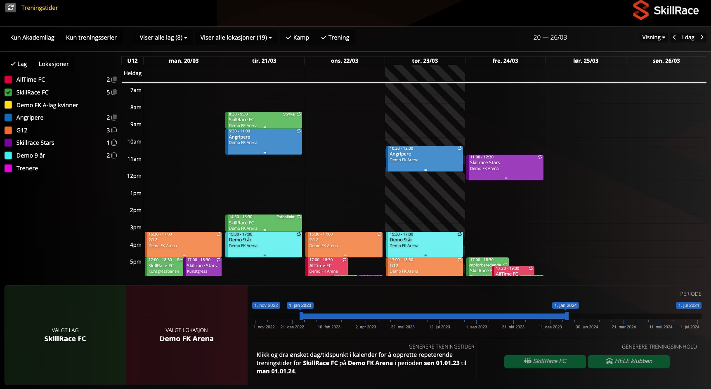Click the period slider end handle at 1. jan 2024

pos(567,316)
